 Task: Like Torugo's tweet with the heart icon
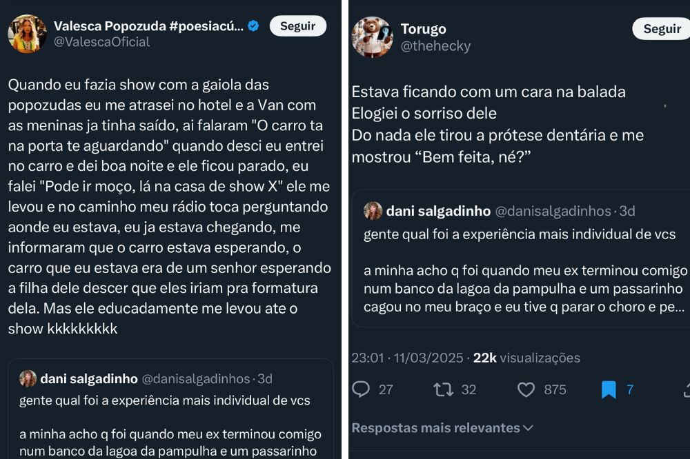tap(526, 389)
